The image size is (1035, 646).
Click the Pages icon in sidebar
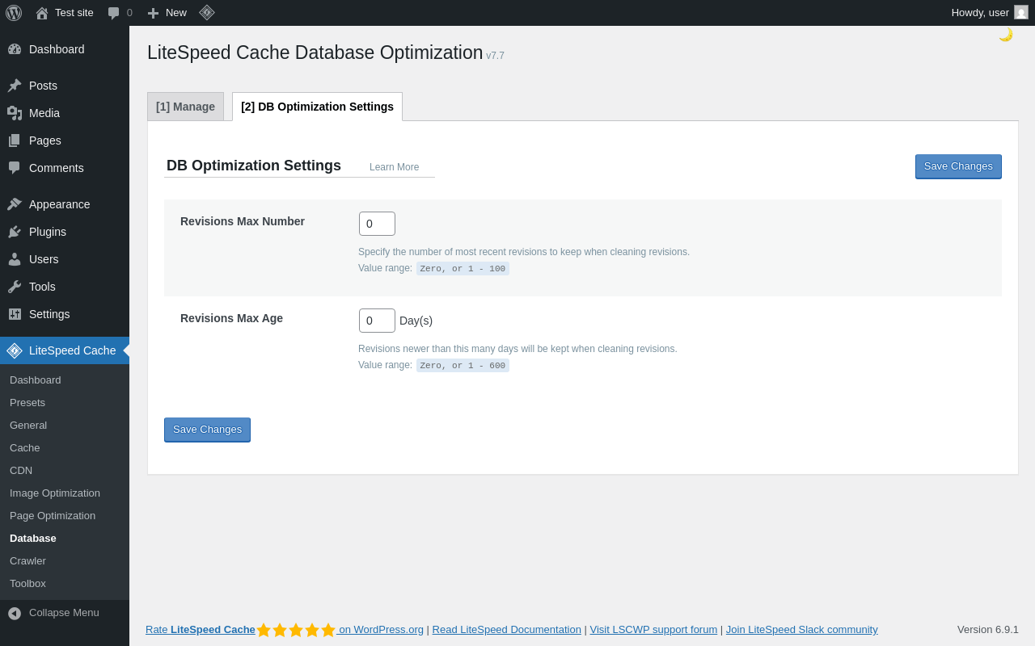(15, 141)
